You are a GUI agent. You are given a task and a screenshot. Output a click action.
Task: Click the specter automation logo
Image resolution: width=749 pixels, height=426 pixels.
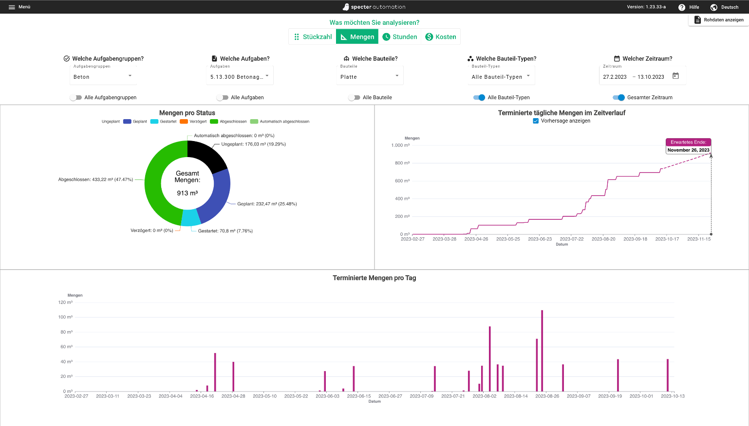[374, 7]
